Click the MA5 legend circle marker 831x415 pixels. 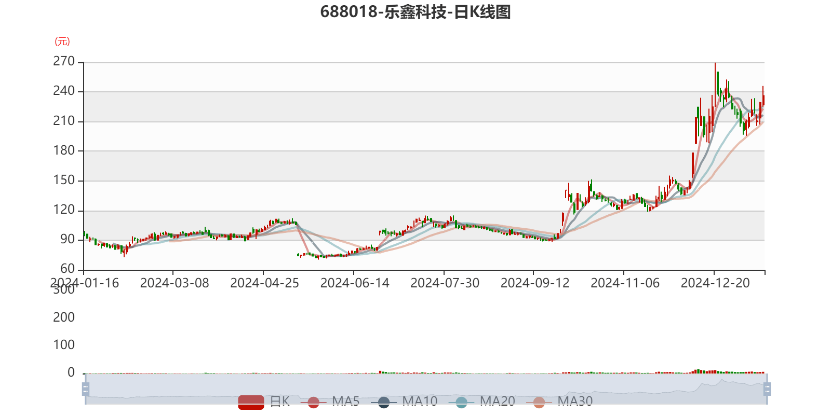coord(313,402)
